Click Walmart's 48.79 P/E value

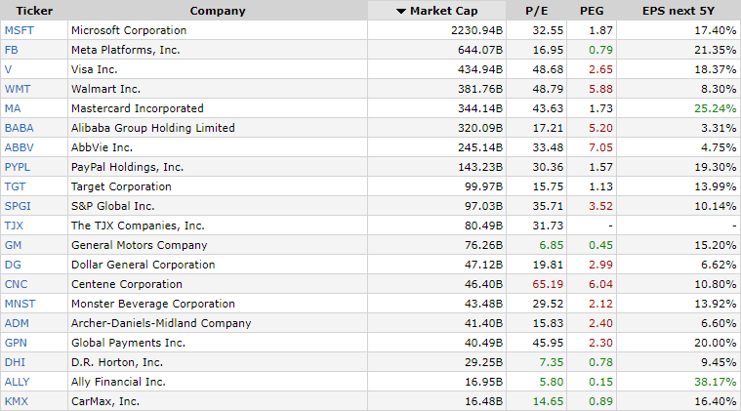click(548, 89)
